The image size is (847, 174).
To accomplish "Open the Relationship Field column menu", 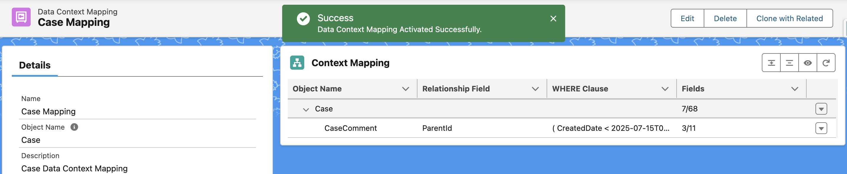I will pyautogui.click(x=535, y=89).
